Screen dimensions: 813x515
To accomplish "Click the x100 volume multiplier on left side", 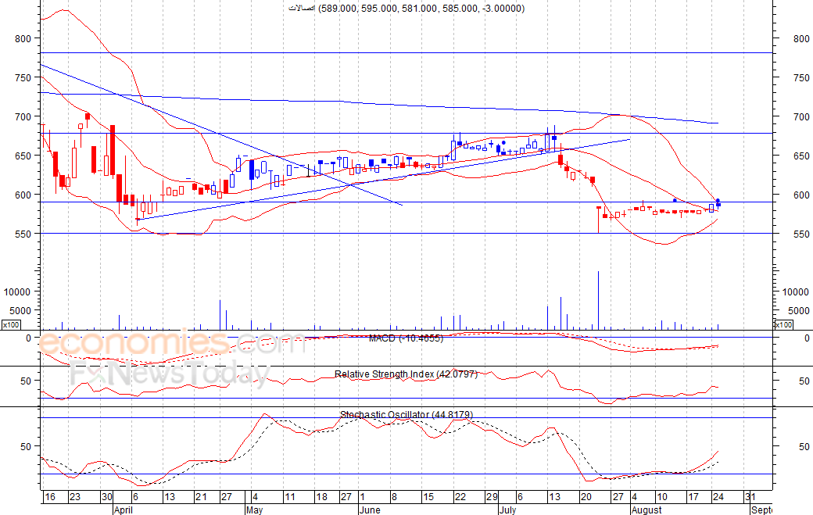I will click(11, 325).
